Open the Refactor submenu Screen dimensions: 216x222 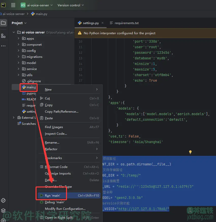pyautogui.click(x=69, y=149)
